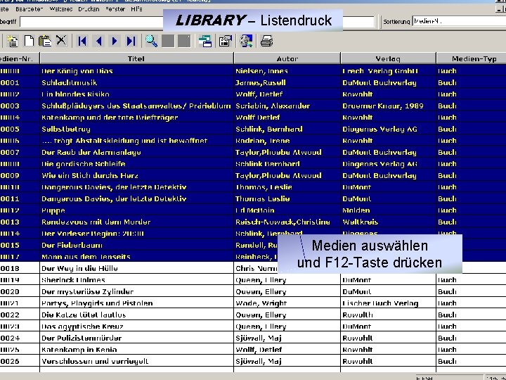Image resolution: width=506 pixels, height=380 pixels.
Task: Select the title 'Katenkamp in Kenia'
Action: pos(79,350)
